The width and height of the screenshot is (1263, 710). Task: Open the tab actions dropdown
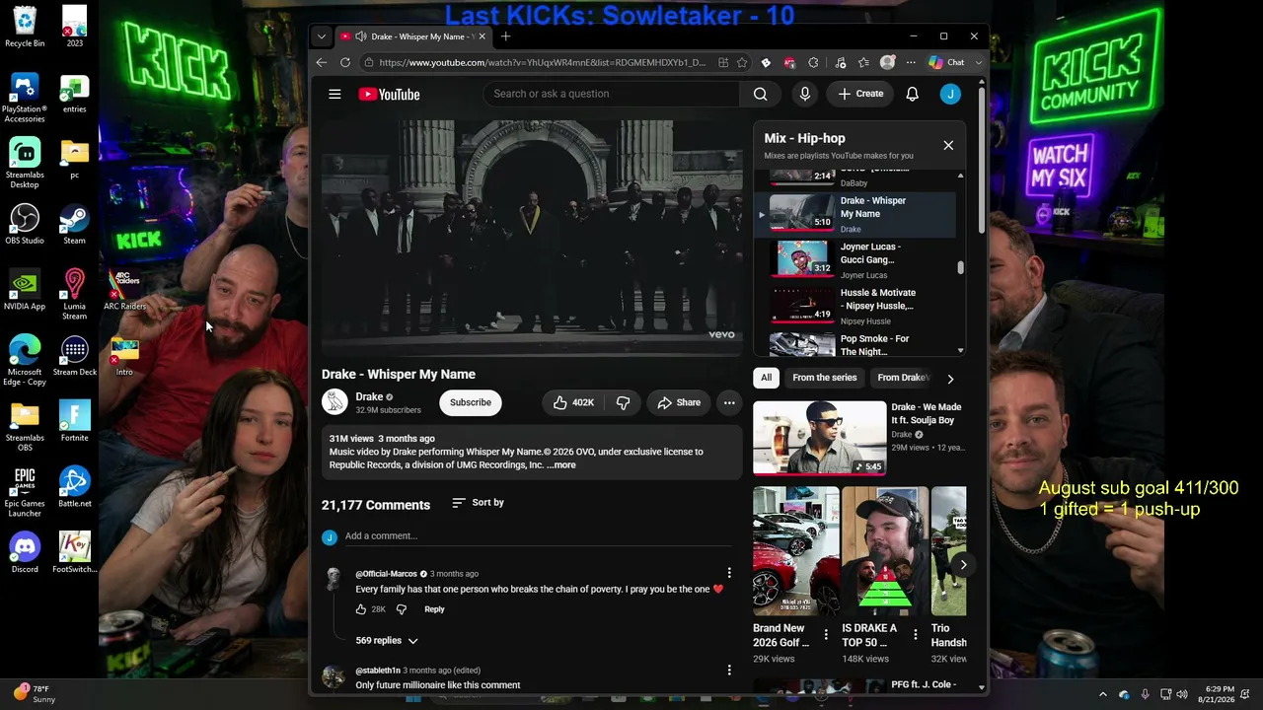(x=321, y=36)
